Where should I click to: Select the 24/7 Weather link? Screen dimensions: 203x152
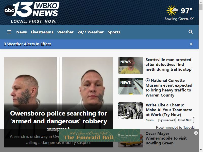[91, 32]
